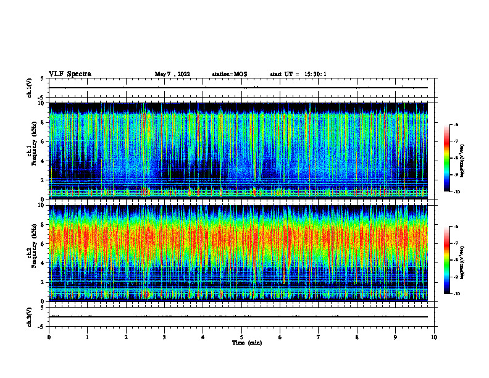Viewport: 489px width, 378px height.
Task: Click the "Time (min)" x-axis label
Action: (247, 343)
